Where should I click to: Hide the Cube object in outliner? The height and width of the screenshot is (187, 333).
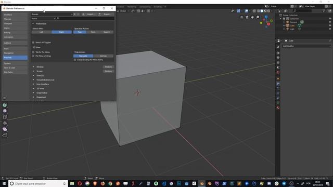pos(330,25)
